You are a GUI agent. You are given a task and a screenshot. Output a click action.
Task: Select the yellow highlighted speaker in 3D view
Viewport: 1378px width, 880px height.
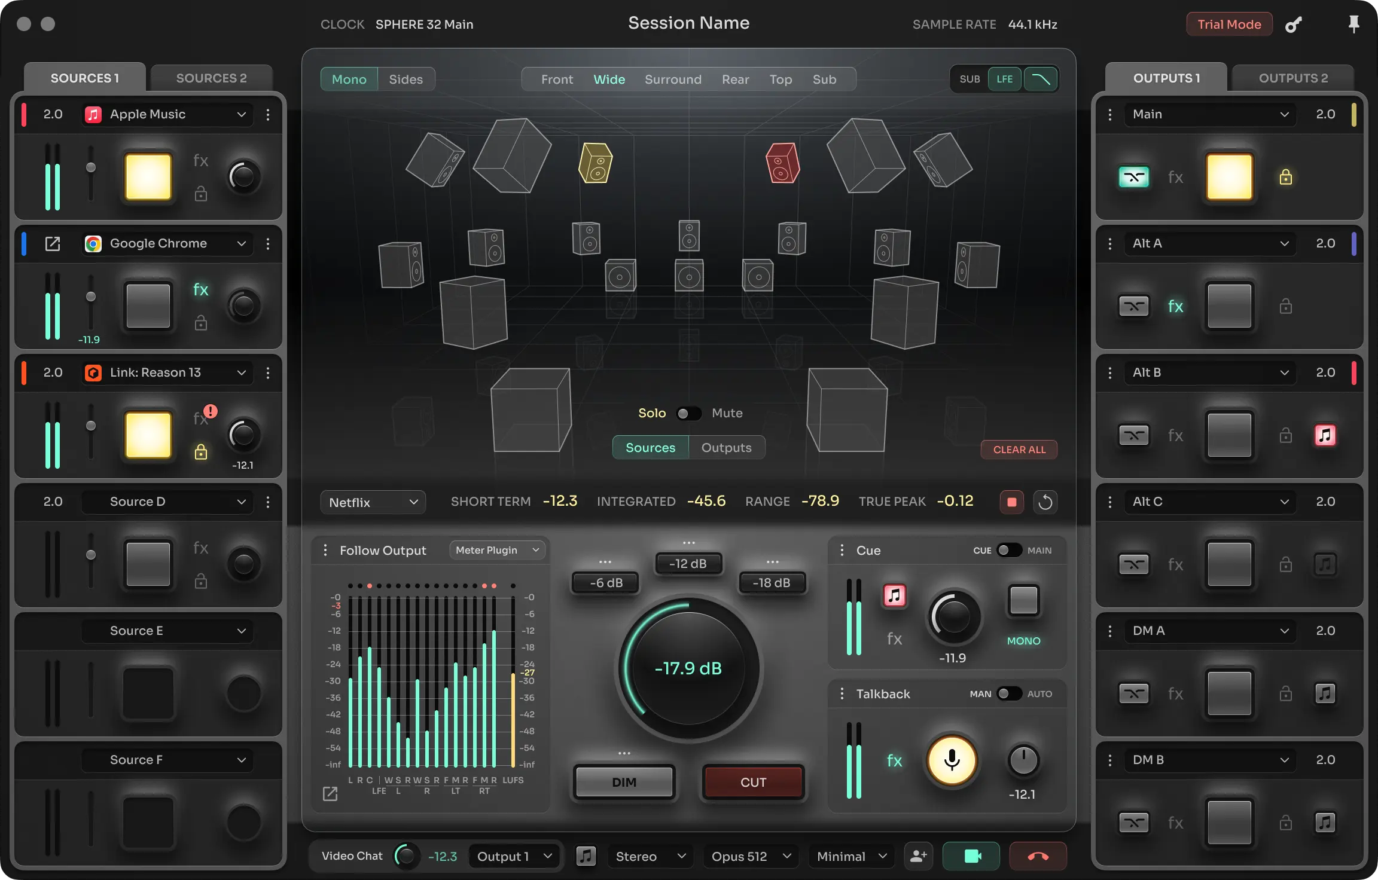[595, 163]
